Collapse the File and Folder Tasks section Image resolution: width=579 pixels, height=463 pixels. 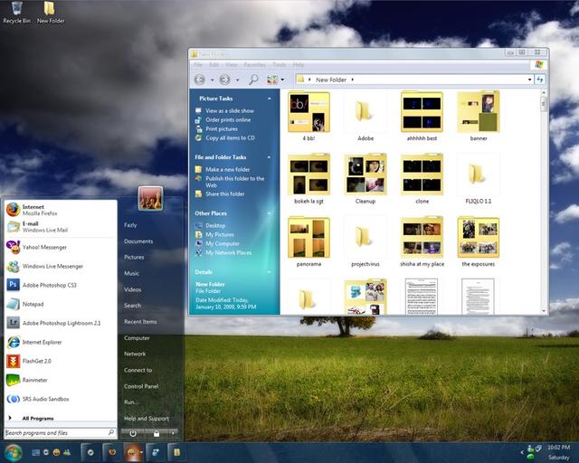click(269, 157)
